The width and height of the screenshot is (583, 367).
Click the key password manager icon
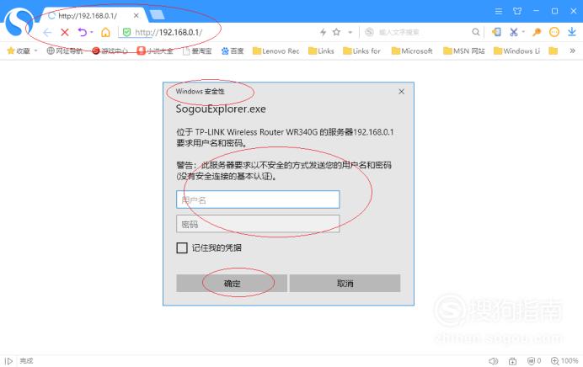[536, 32]
